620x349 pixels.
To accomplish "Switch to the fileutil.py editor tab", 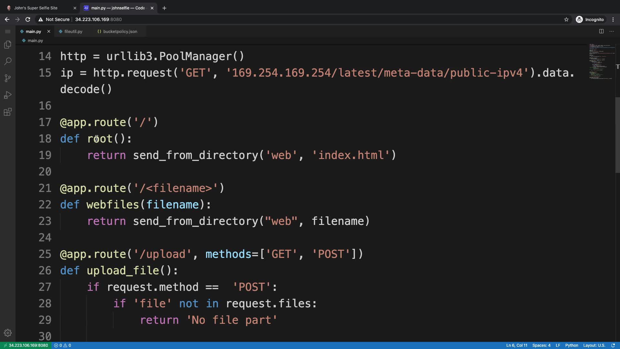I will (x=73, y=31).
